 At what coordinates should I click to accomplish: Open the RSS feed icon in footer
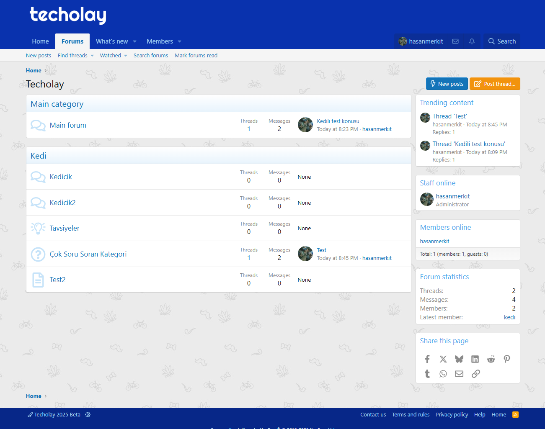point(516,415)
